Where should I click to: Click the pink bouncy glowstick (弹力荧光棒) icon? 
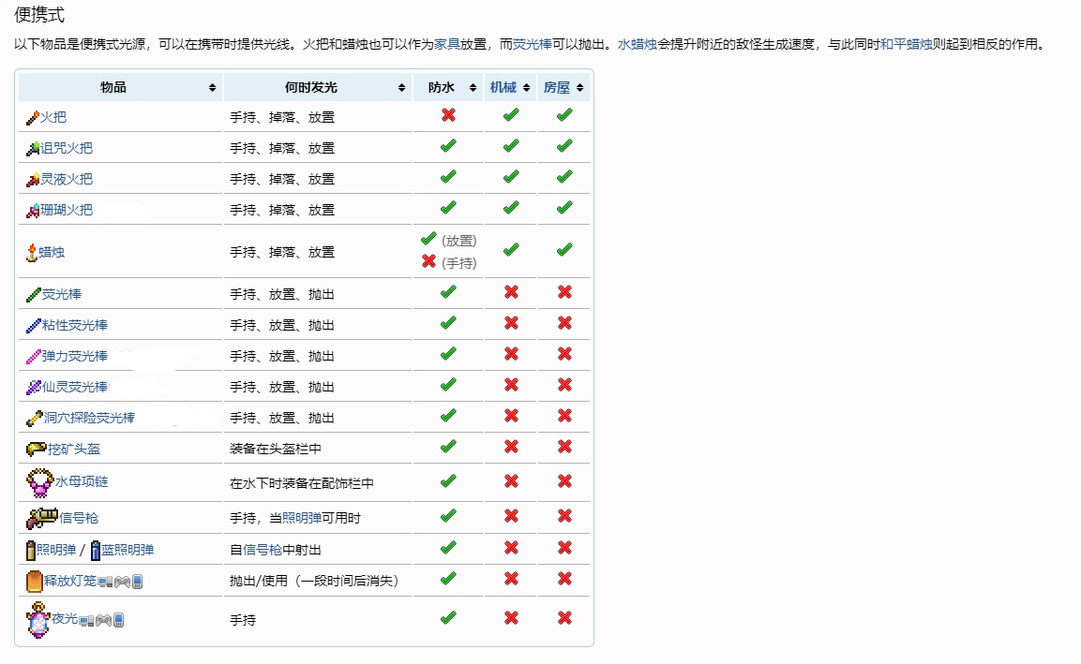tap(33, 356)
